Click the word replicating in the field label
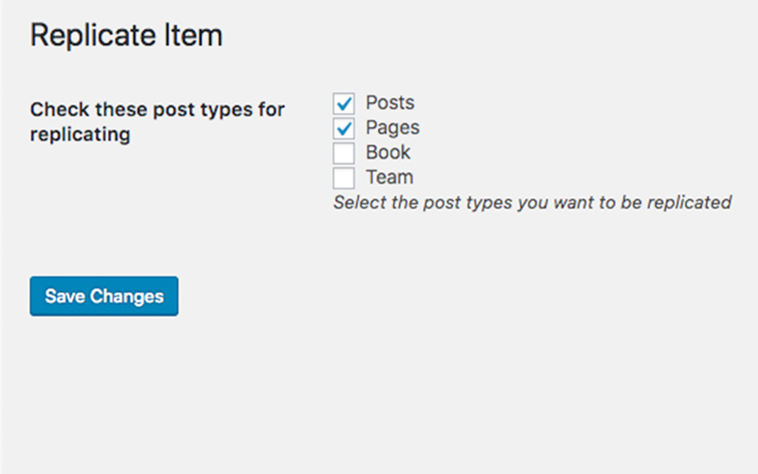This screenshot has height=474, width=758. click(81, 135)
